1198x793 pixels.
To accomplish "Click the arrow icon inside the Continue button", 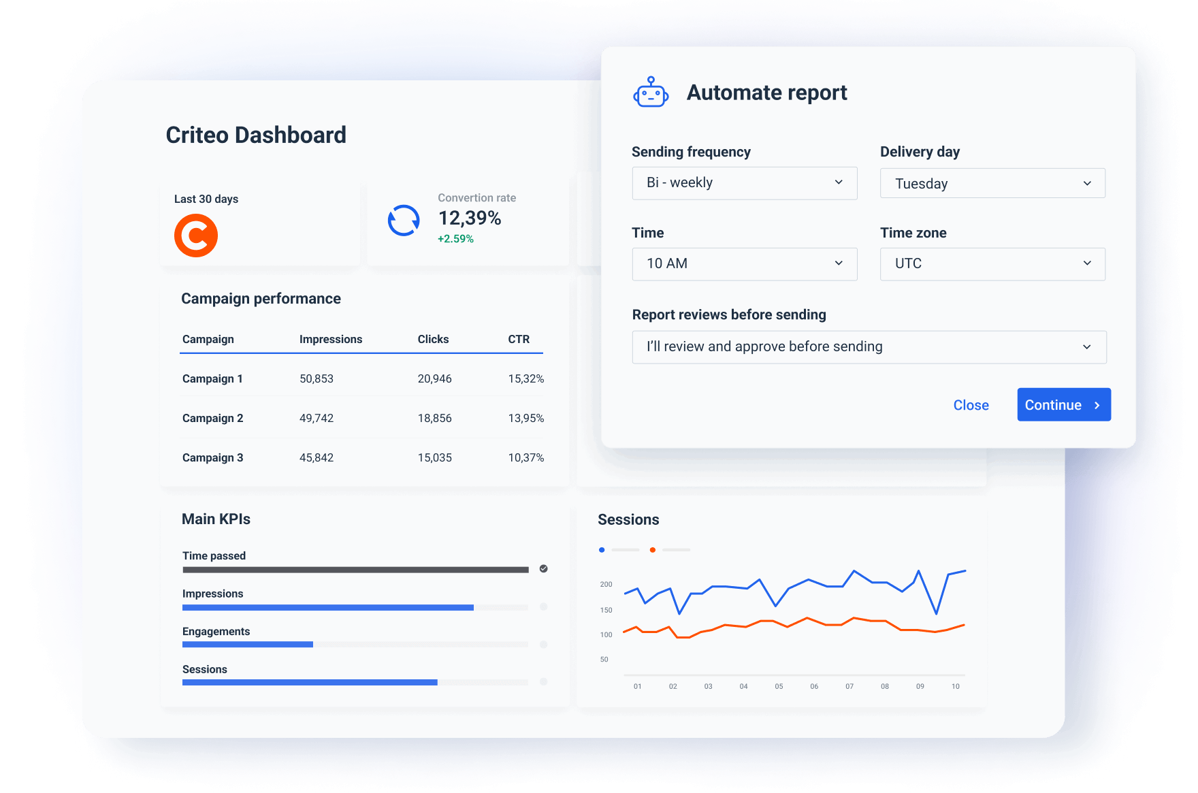I will (1097, 404).
